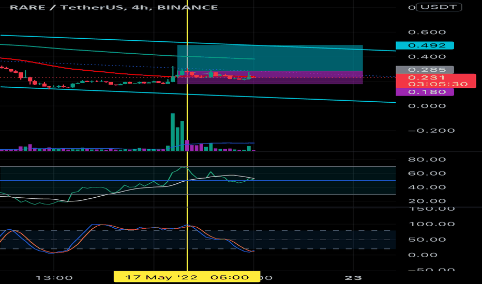
Task: Click the 100.00 stochastic scale value
Action: click(x=432, y=224)
